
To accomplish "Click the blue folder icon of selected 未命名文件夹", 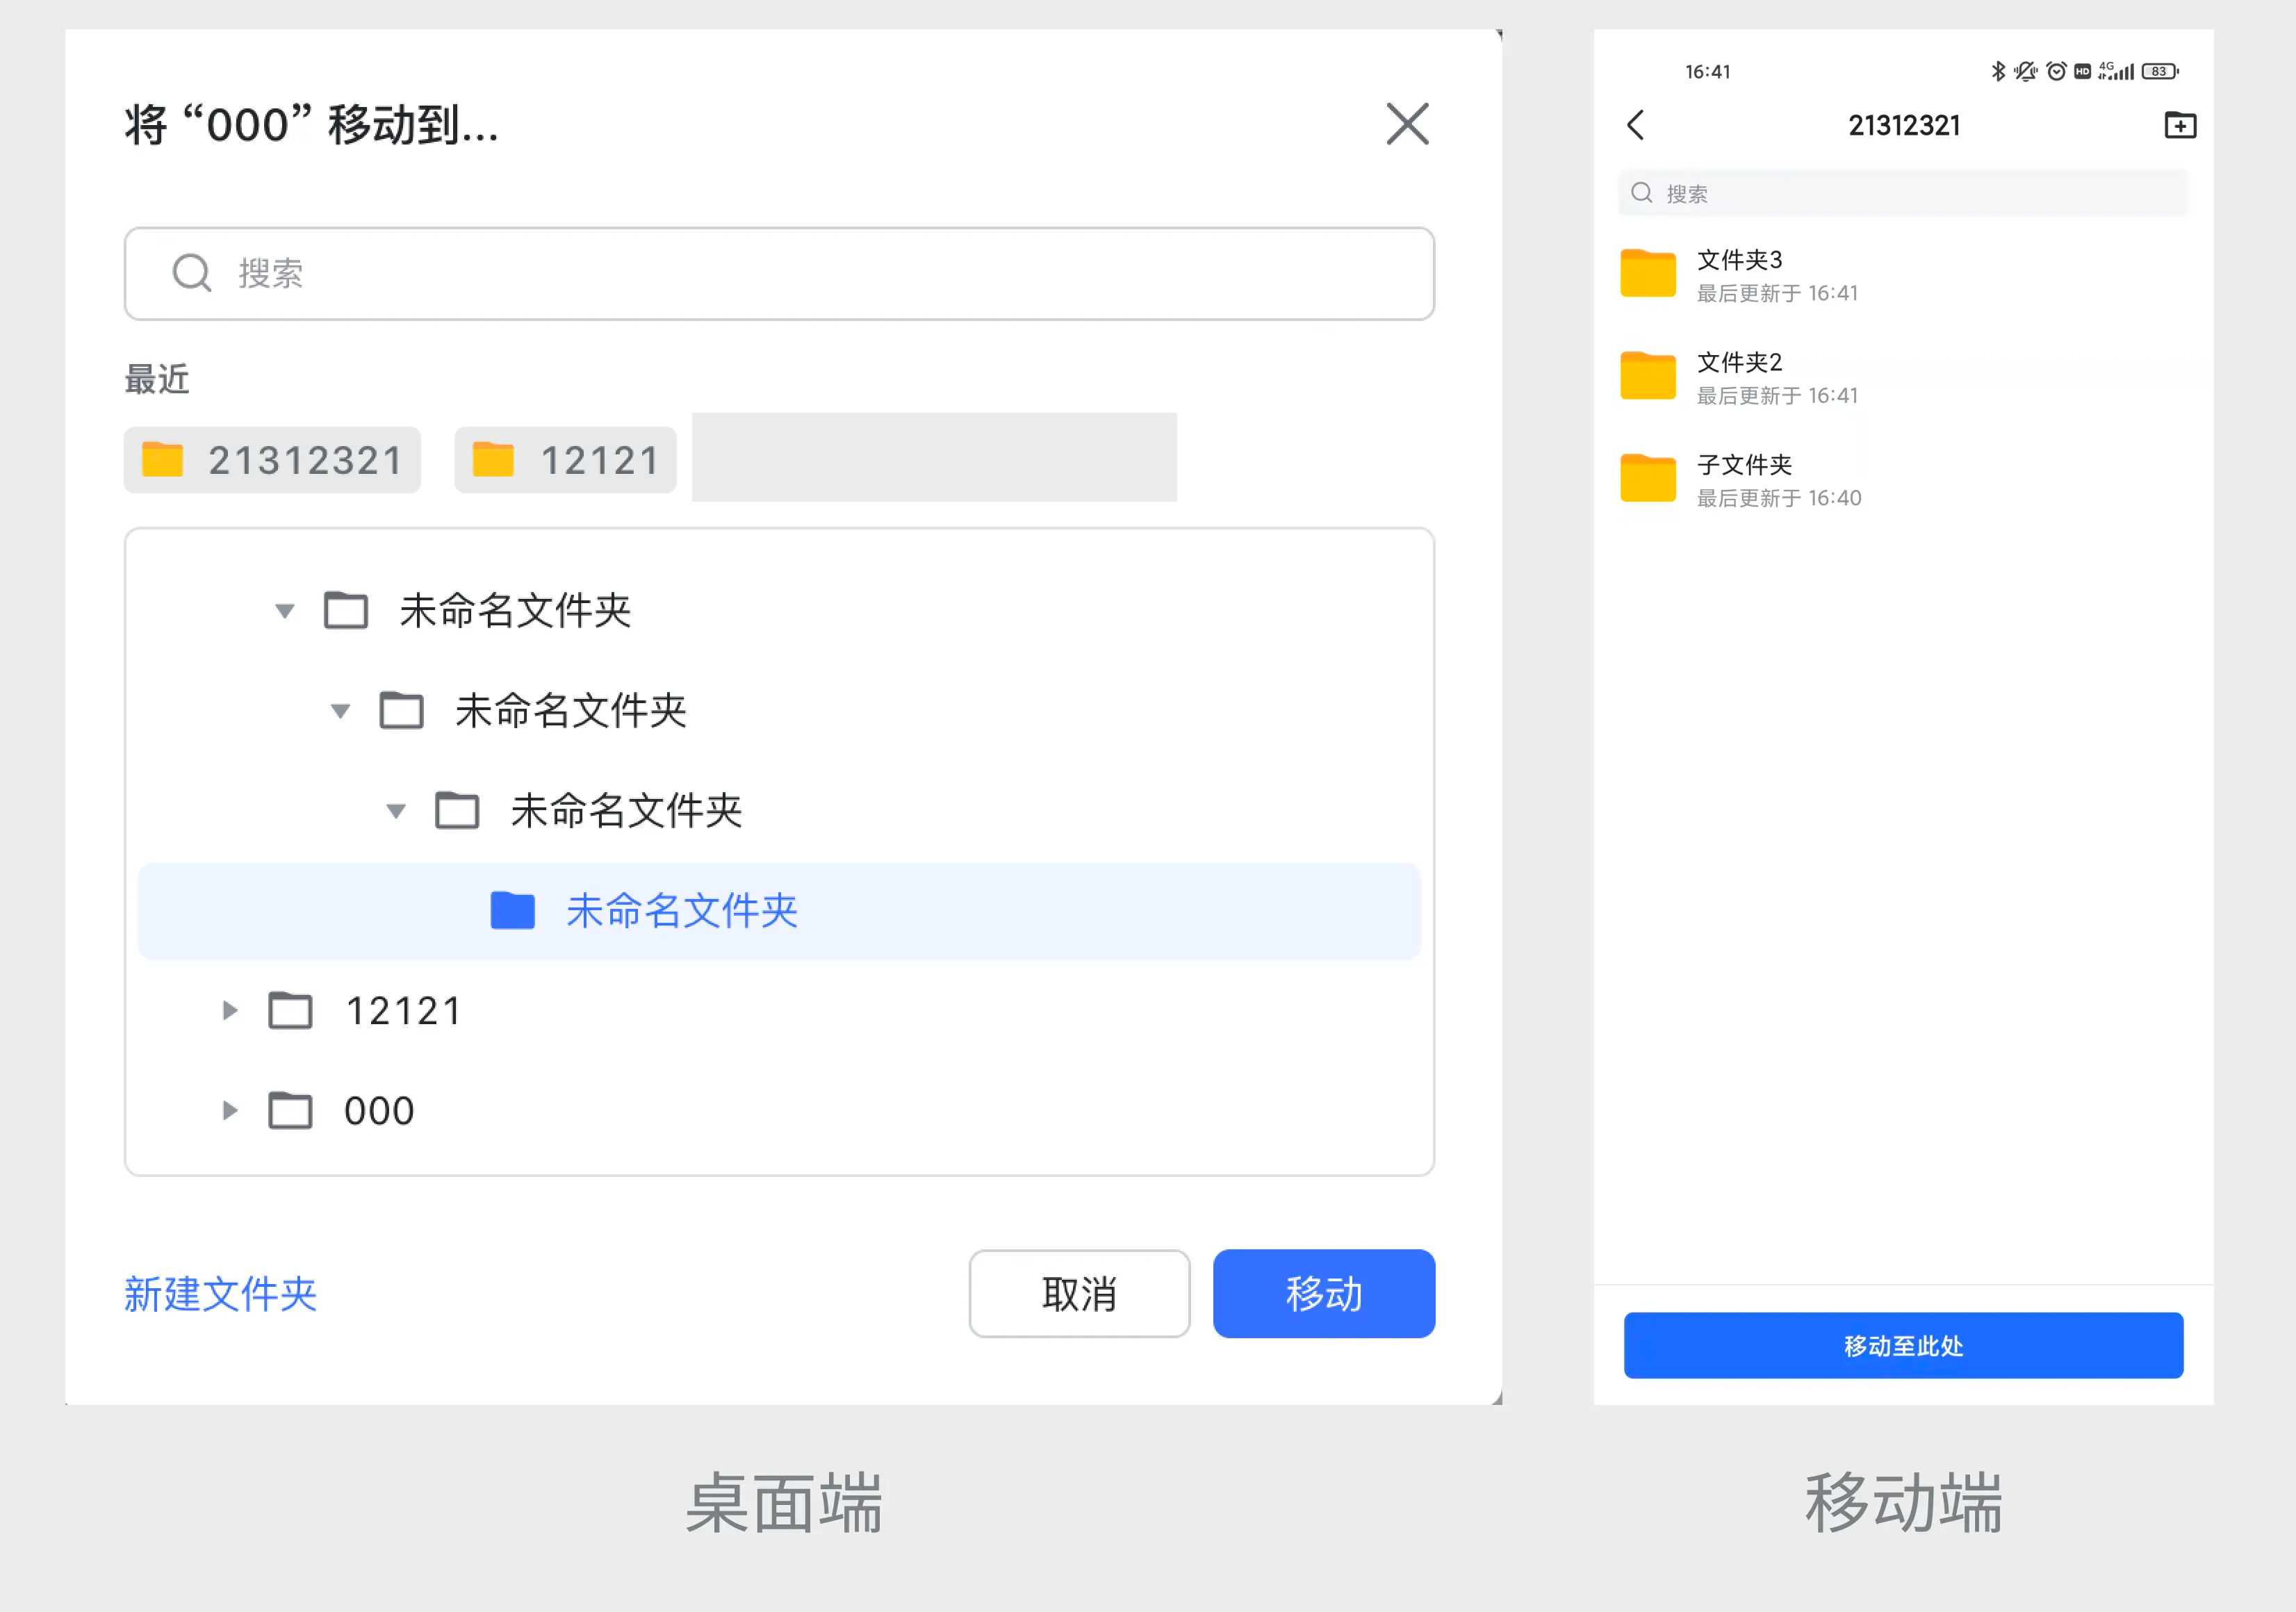I will [x=513, y=910].
